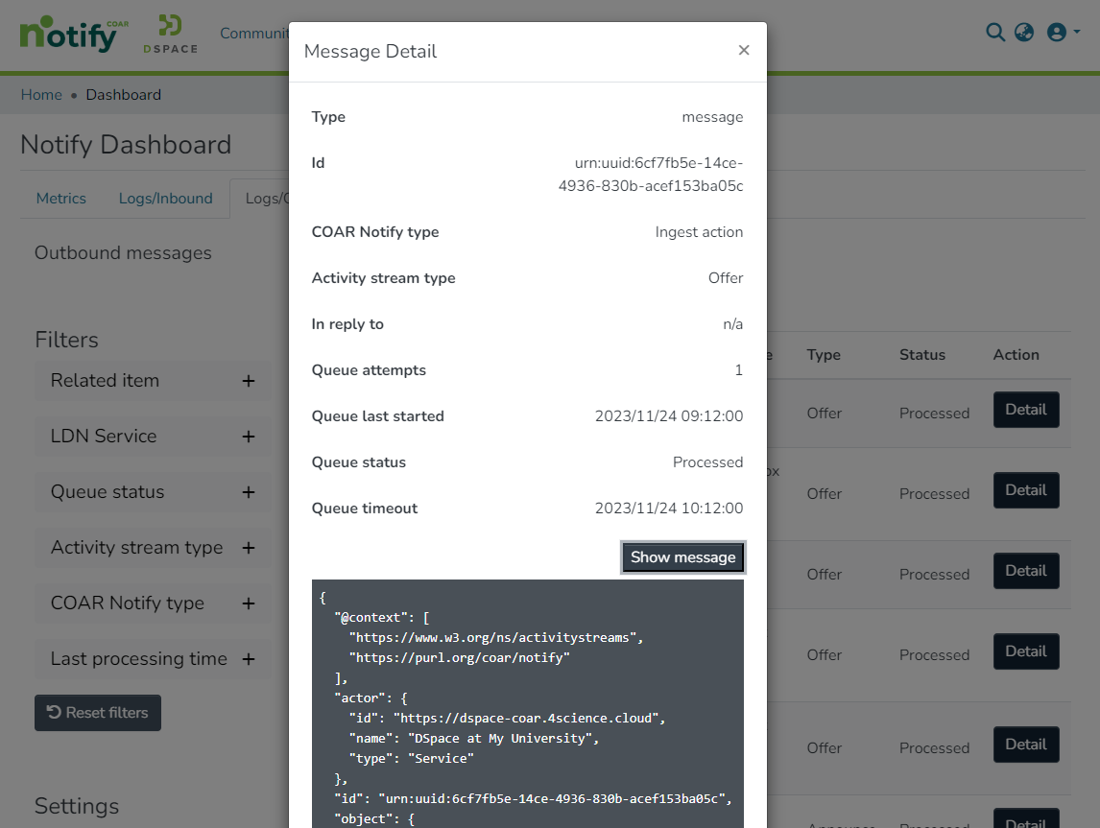Switch to the Metrics tab
This screenshot has height=828, width=1100.
point(61,199)
